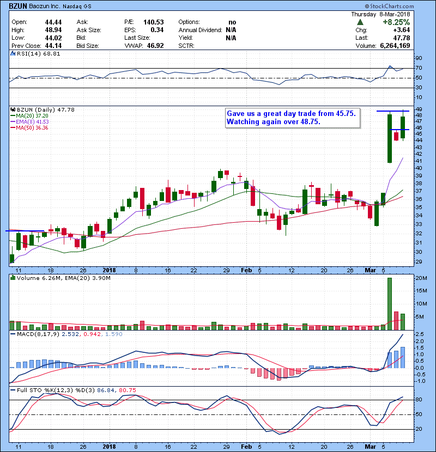Click the VWAP value 46.92
This screenshot has height=452, width=436.
(x=155, y=46)
